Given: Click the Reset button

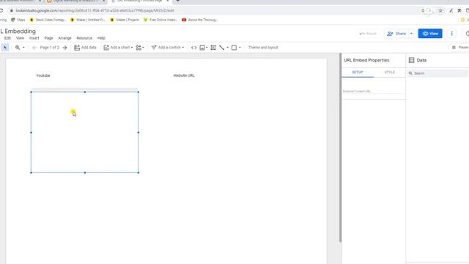Looking at the screenshot, I should (368, 34).
